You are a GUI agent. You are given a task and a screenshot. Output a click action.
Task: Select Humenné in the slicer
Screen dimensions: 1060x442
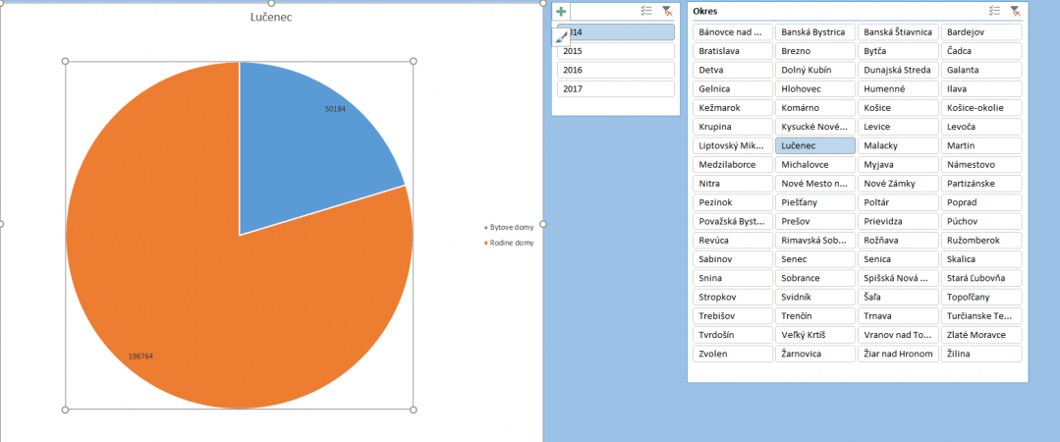[x=898, y=88]
